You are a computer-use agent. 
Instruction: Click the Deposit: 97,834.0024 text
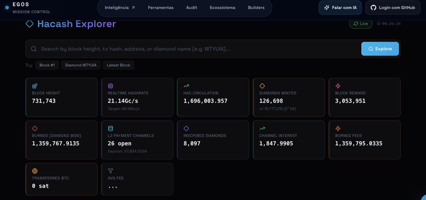click(128, 151)
